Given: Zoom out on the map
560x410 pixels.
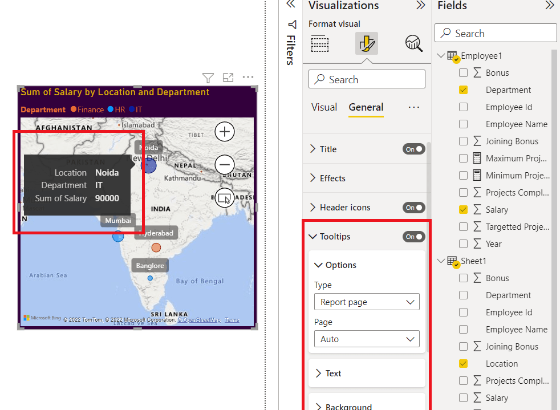Looking at the screenshot, I should pos(225,165).
